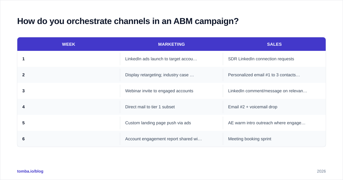
Task: Click 'Display retargeting; industry case …' cell
Action: pyautogui.click(x=171, y=75)
